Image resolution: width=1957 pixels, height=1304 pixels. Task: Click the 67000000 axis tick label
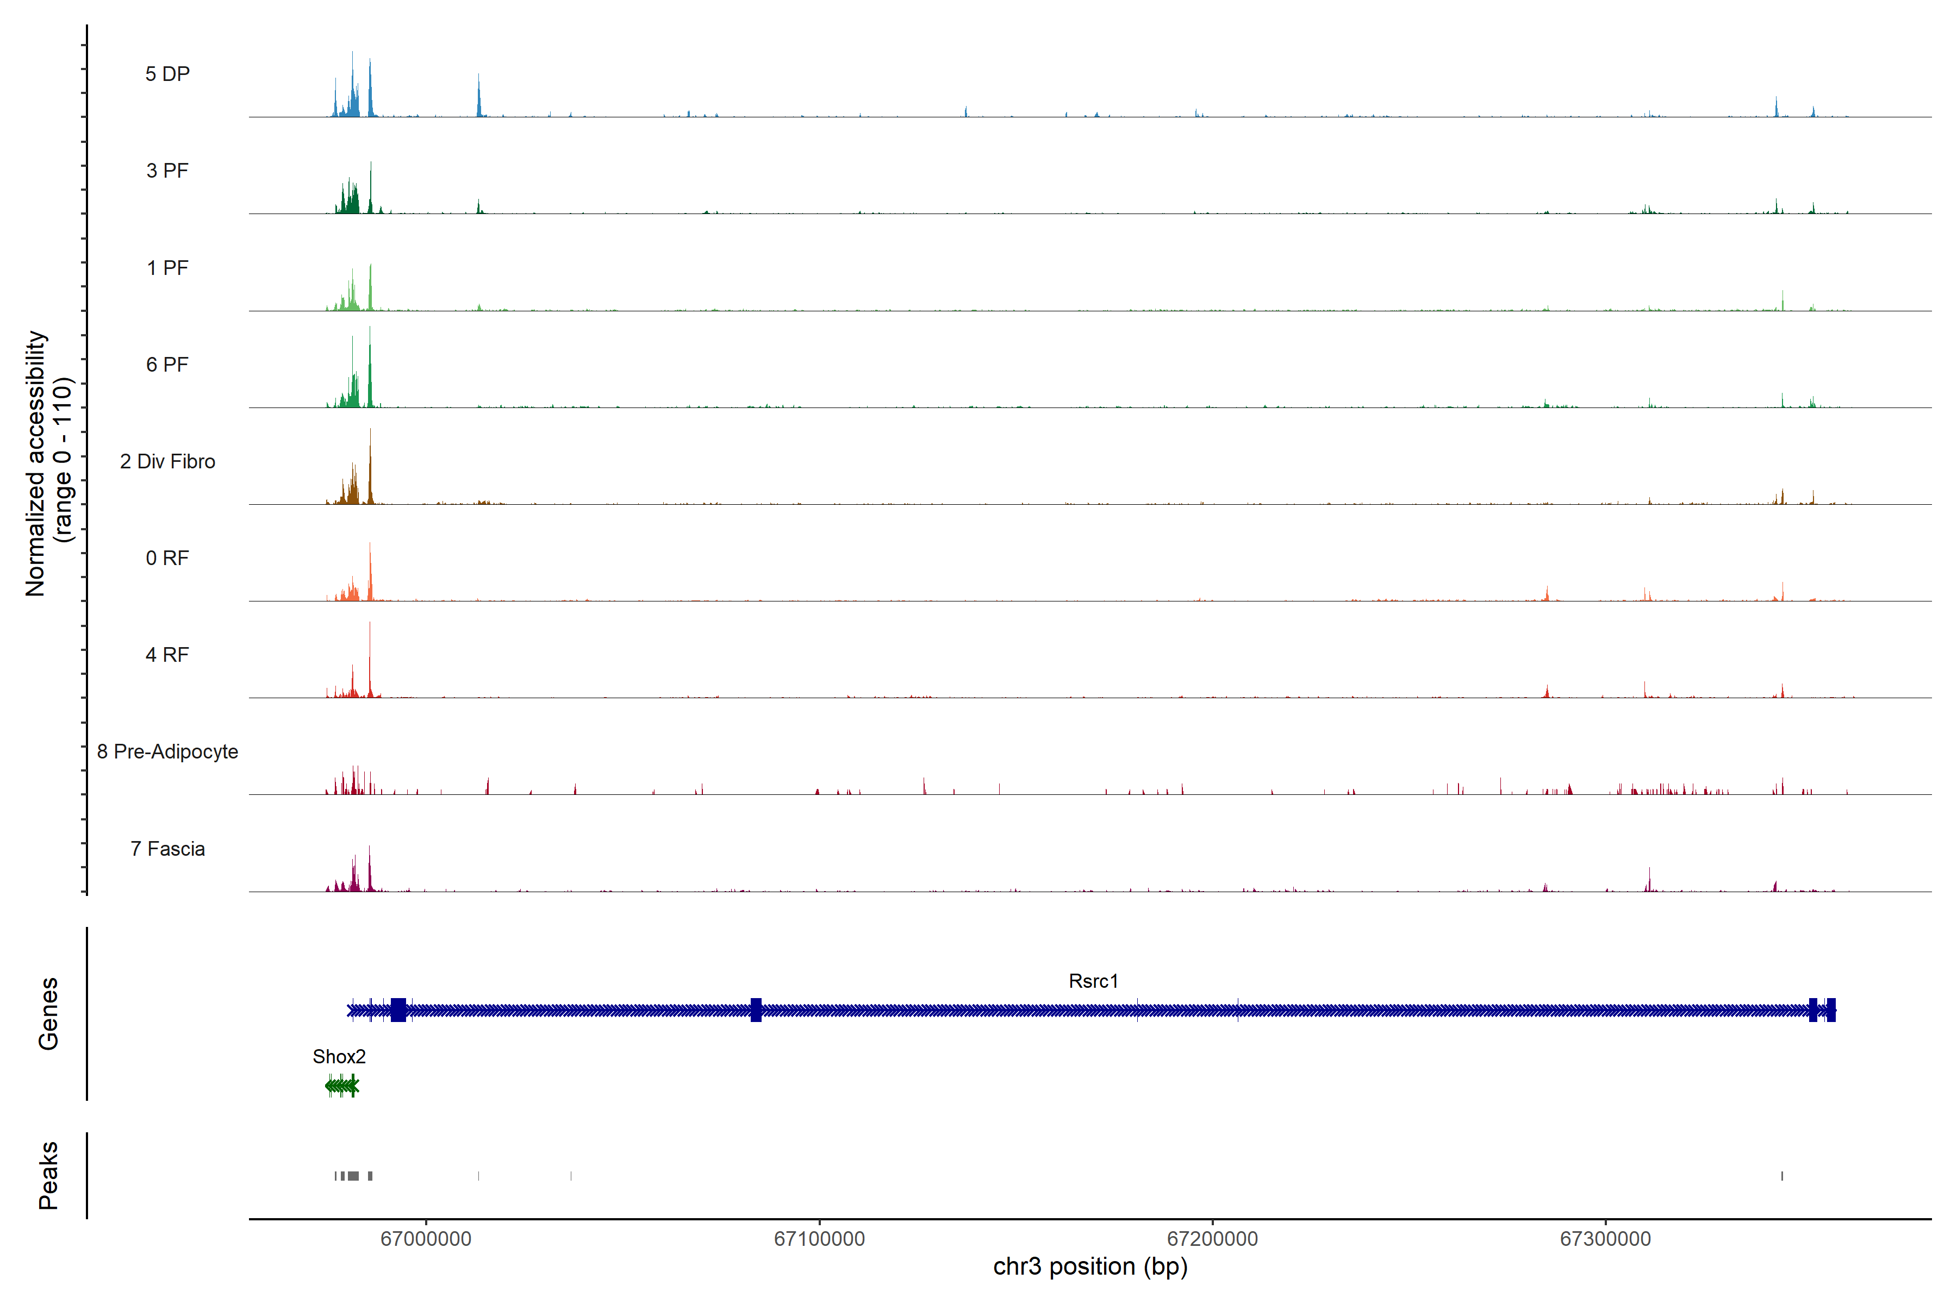click(x=425, y=1238)
